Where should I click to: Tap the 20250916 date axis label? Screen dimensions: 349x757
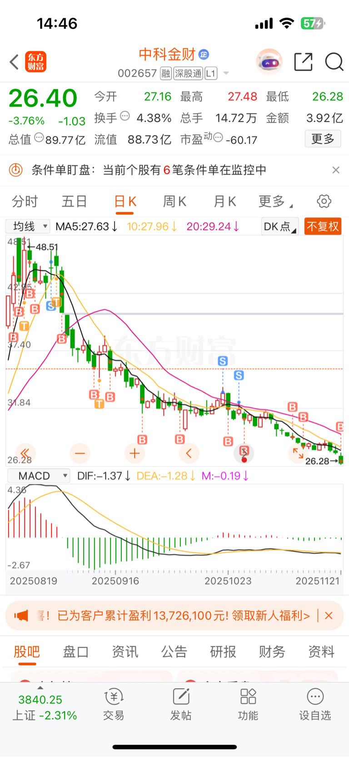click(115, 581)
